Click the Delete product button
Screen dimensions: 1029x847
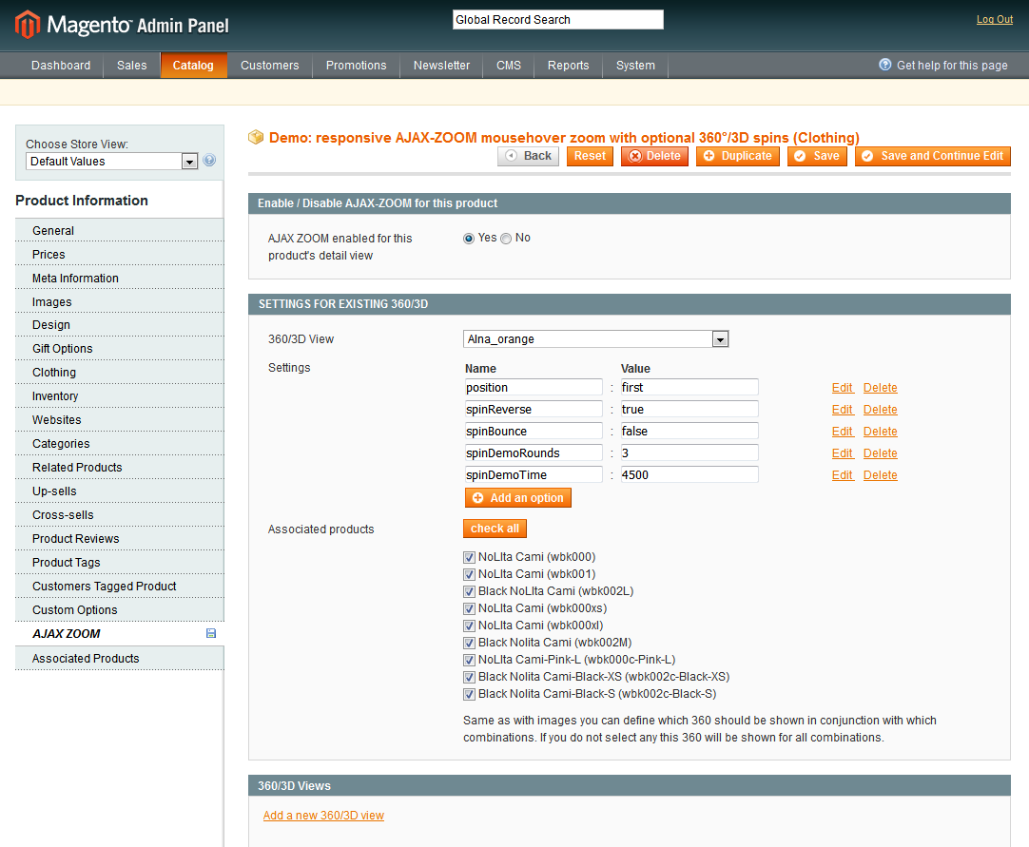[x=654, y=156]
